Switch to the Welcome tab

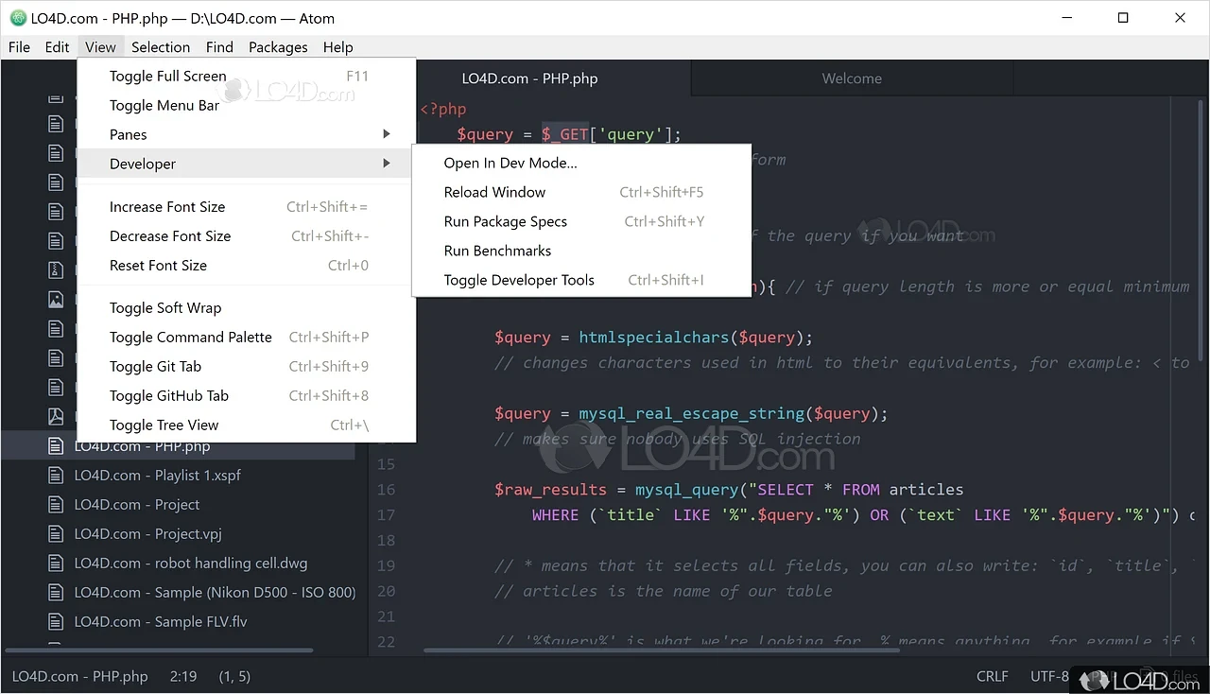851,78
